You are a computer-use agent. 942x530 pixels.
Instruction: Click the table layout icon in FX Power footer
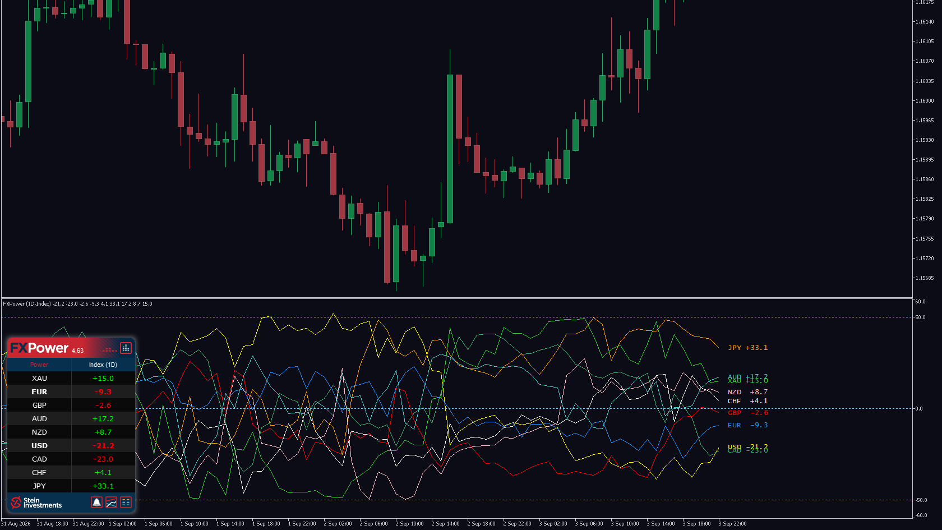126,502
